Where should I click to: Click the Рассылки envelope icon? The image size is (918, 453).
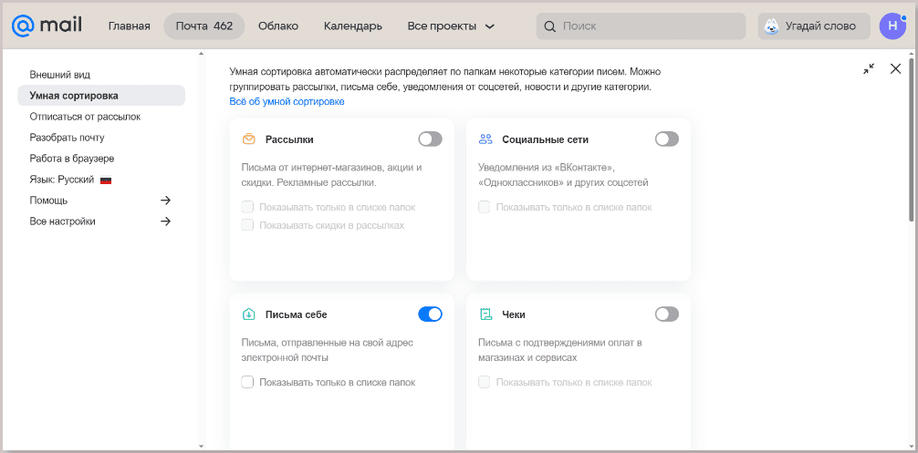(x=249, y=139)
